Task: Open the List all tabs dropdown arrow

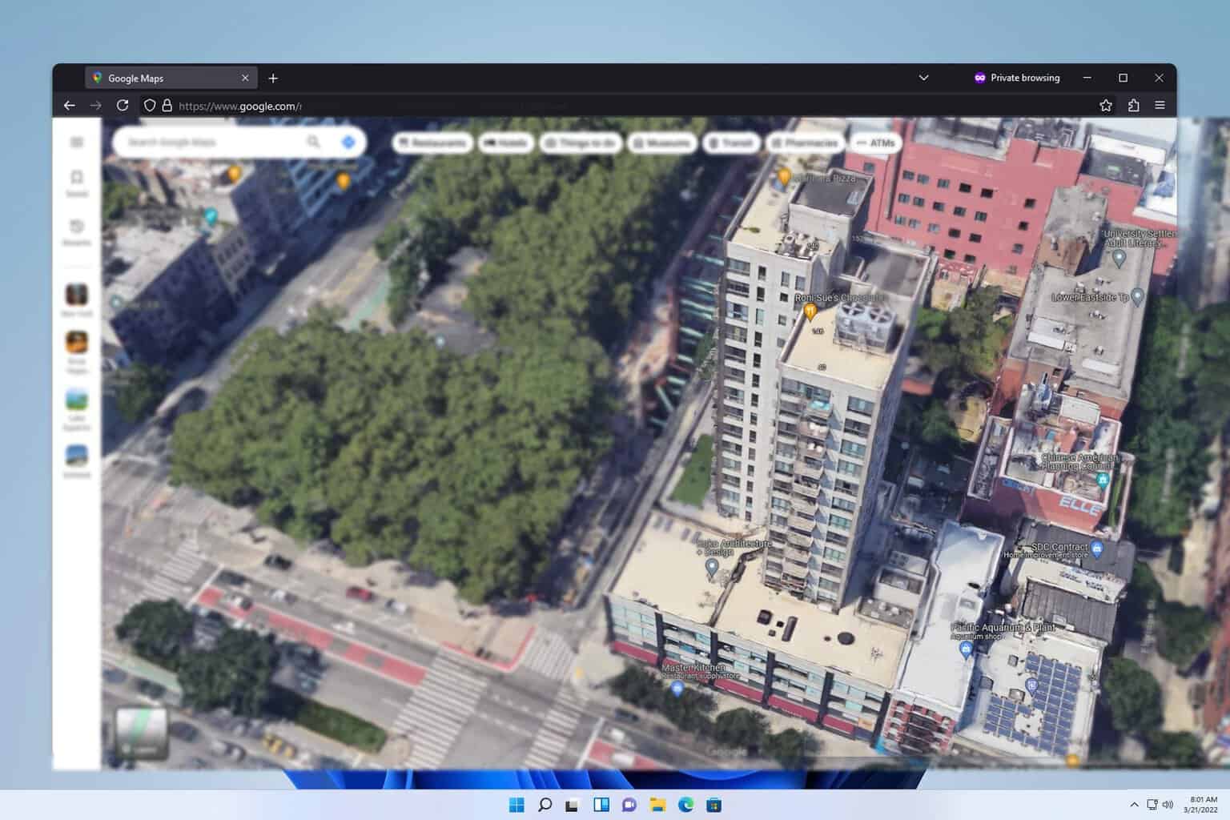Action: click(923, 78)
